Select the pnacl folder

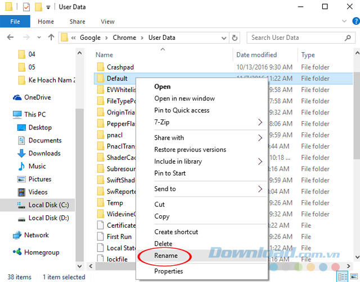(115, 135)
